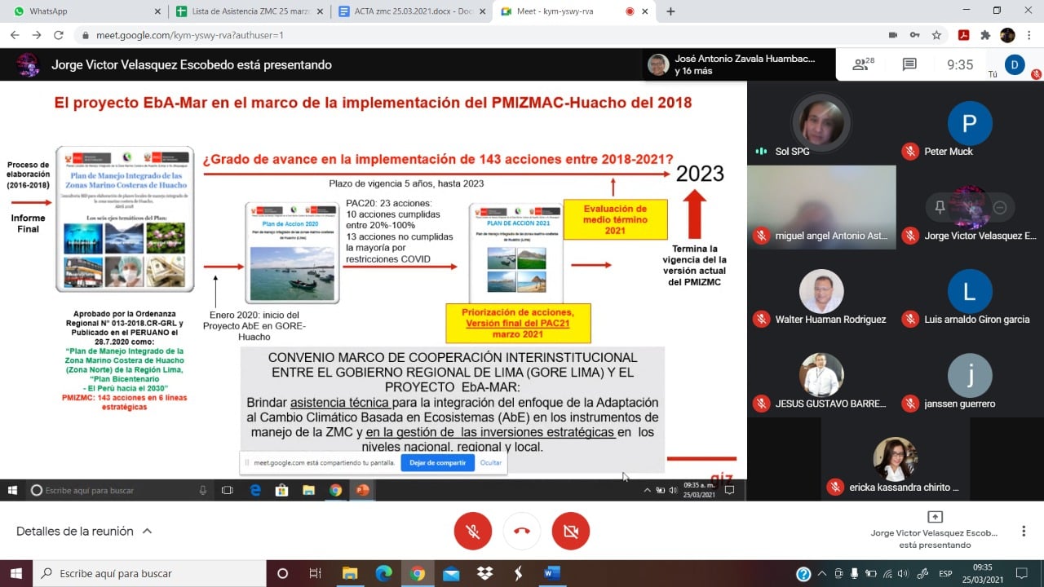Reload the Meet page
The width and height of the screenshot is (1044, 587).
pos(58,35)
